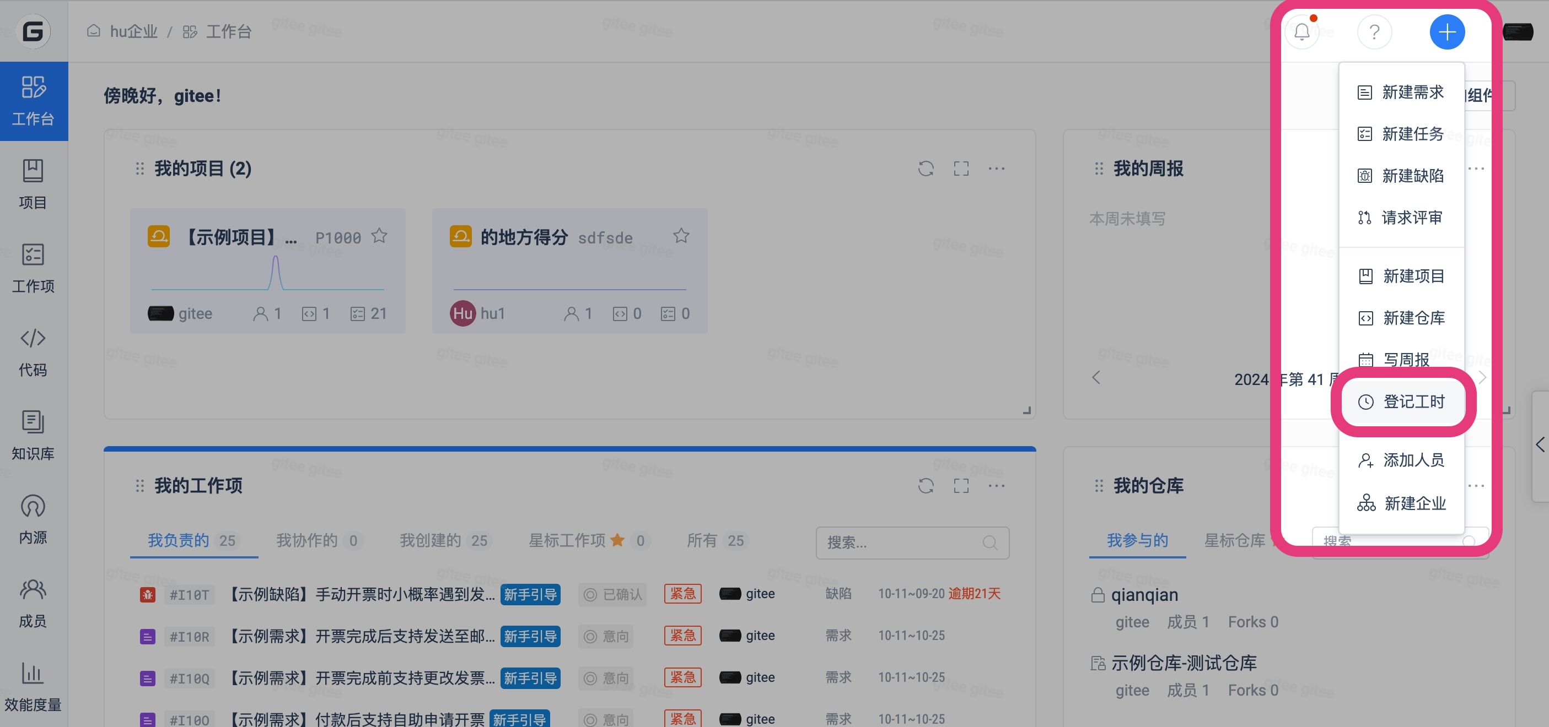
Task: Go to previous week in 我的周报
Action: tap(1096, 377)
